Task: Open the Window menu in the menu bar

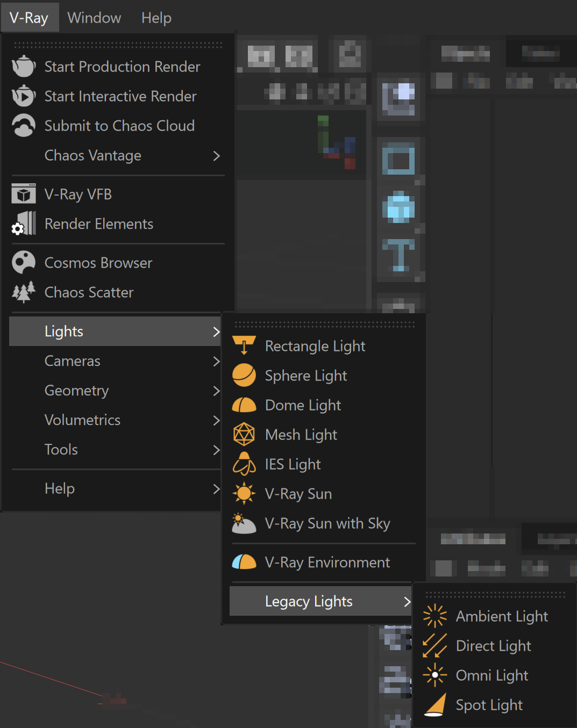Action: 94,18
